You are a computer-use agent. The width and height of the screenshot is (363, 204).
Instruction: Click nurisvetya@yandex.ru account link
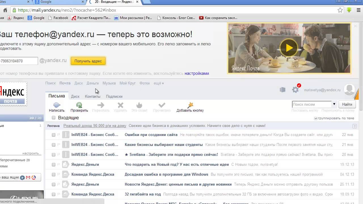322,90
